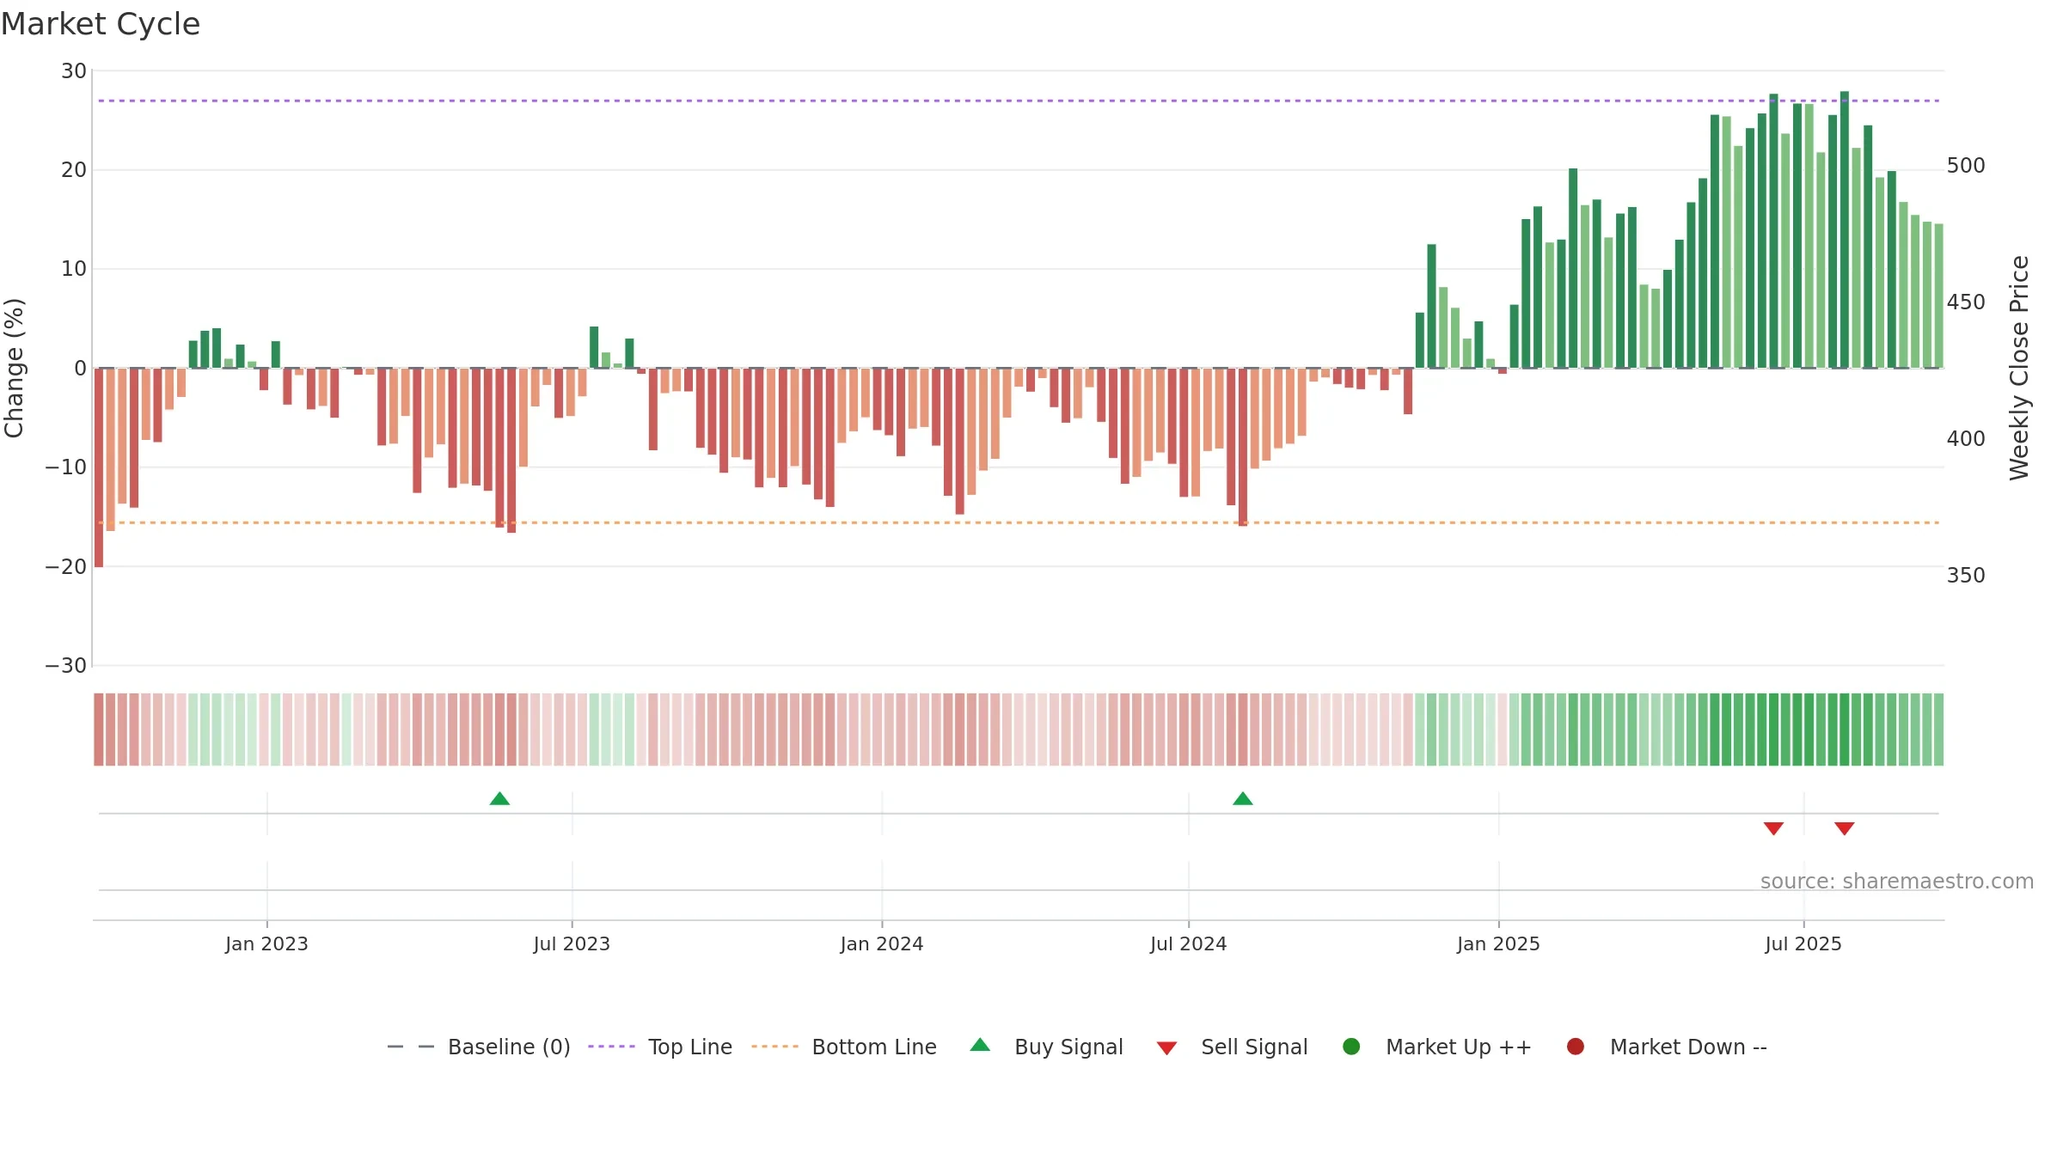Click the Jul 2023 axis label

572,943
